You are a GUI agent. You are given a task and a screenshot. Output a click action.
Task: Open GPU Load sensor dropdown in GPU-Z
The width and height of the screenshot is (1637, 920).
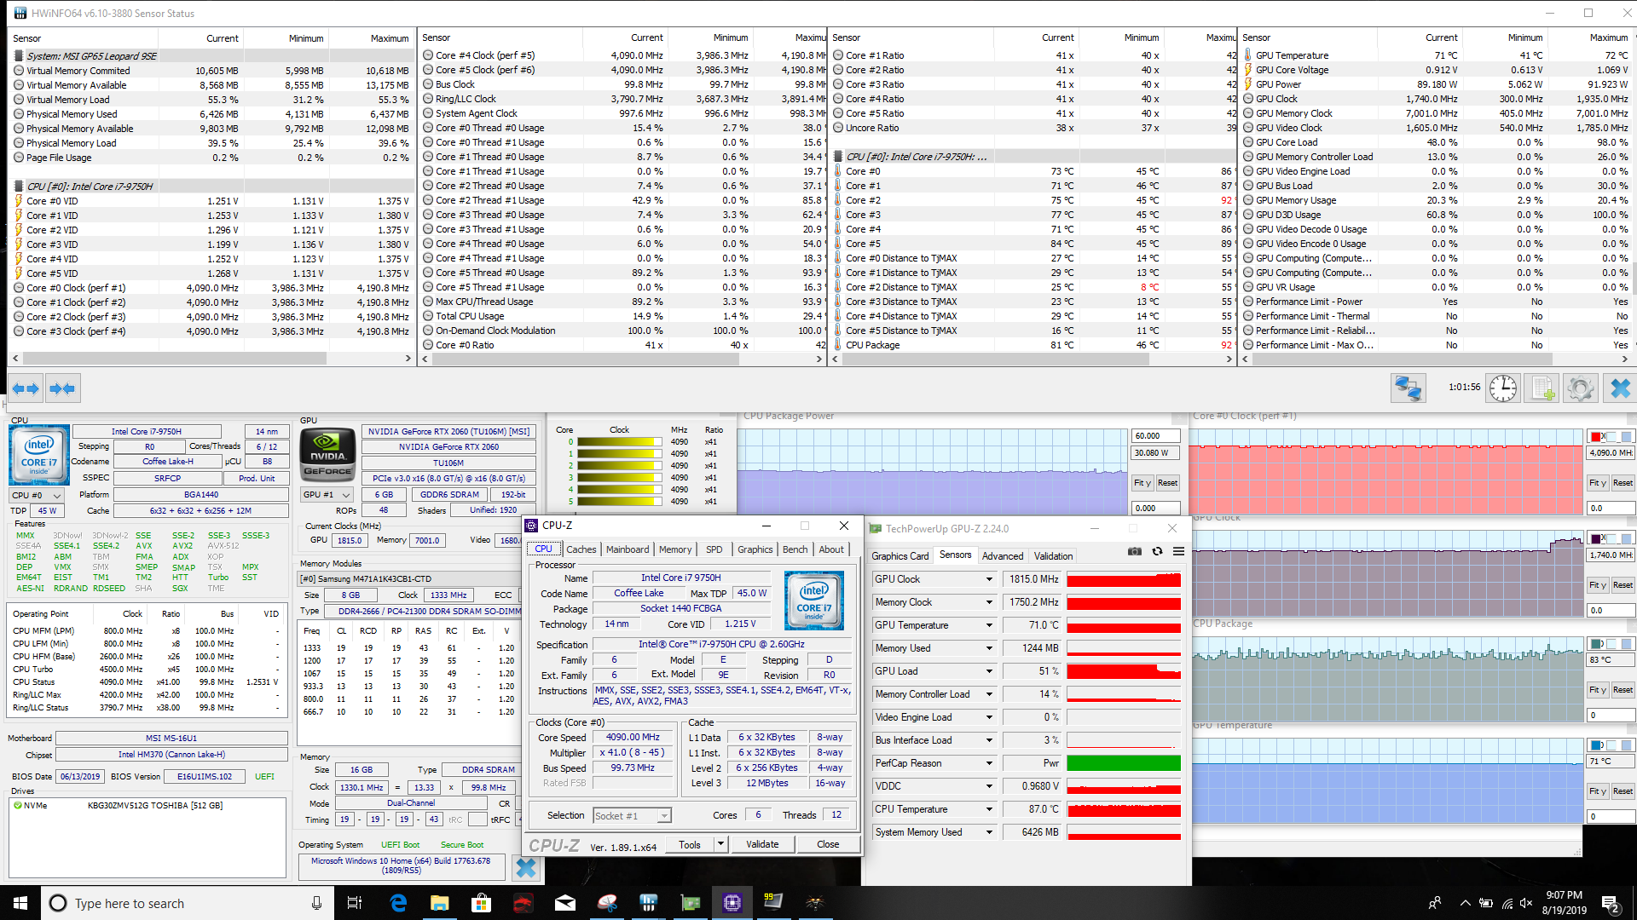point(989,671)
